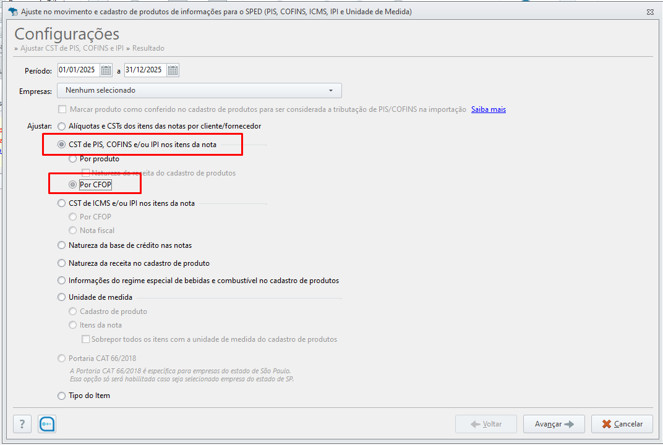Select 'Unidade de medida' radio option

pyautogui.click(x=62, y=297)
